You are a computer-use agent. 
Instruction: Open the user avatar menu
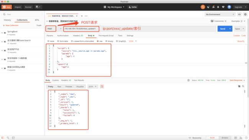[229, 7]
